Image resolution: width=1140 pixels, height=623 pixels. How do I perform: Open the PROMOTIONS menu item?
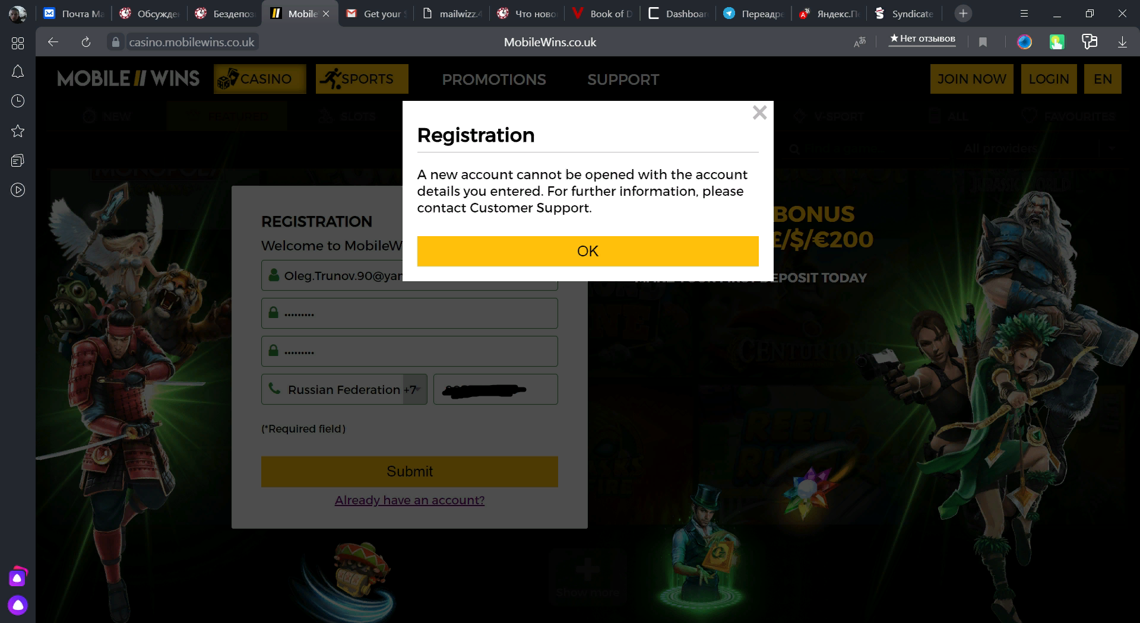click(494, 80)
